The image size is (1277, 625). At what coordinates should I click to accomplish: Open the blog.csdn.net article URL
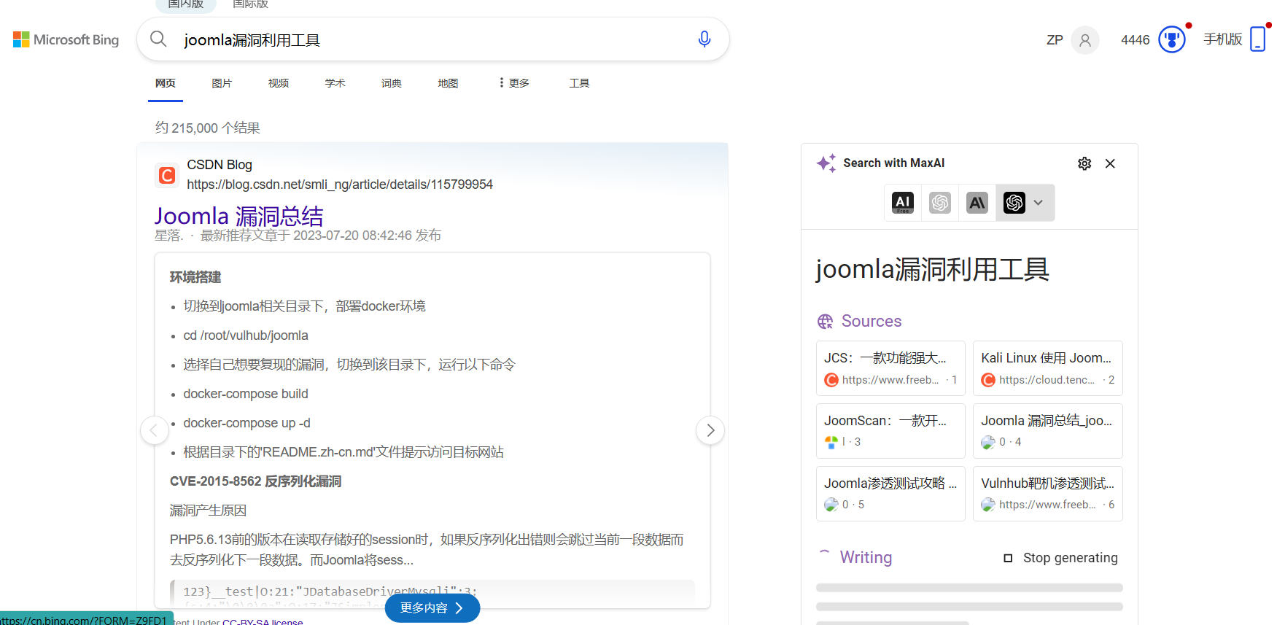pos(340,185)
